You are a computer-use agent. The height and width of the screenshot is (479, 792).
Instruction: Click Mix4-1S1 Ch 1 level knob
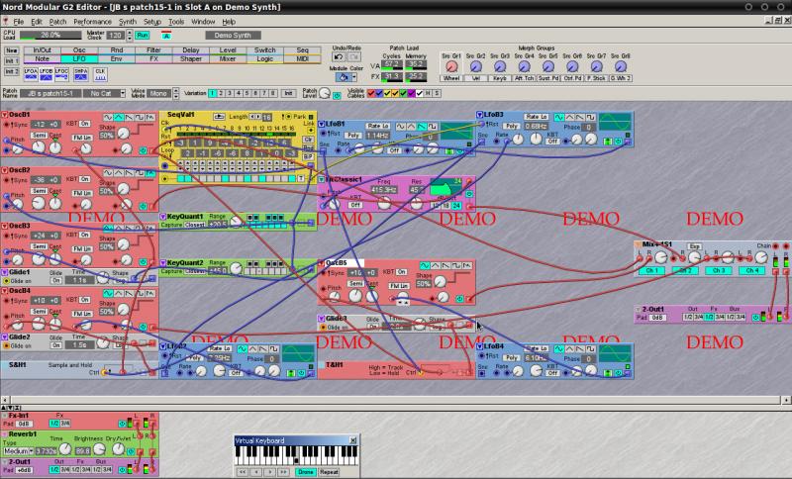(660, 257)
